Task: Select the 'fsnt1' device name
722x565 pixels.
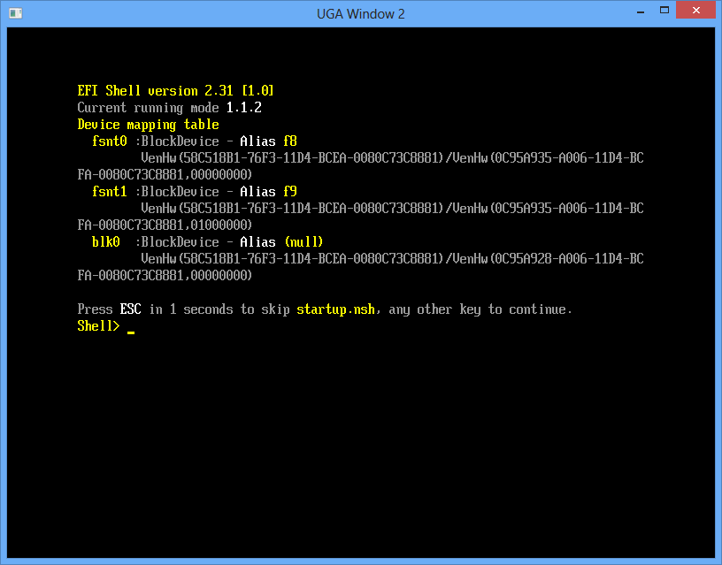Action: pyautogui.click(x=109, y=191)
